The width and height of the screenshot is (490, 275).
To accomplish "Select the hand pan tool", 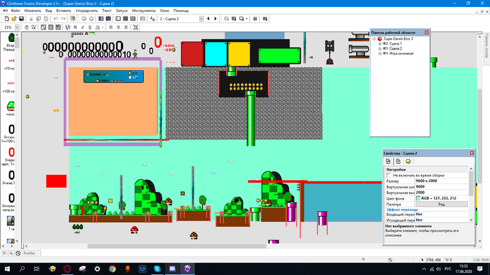I will (x=27, y=27).
